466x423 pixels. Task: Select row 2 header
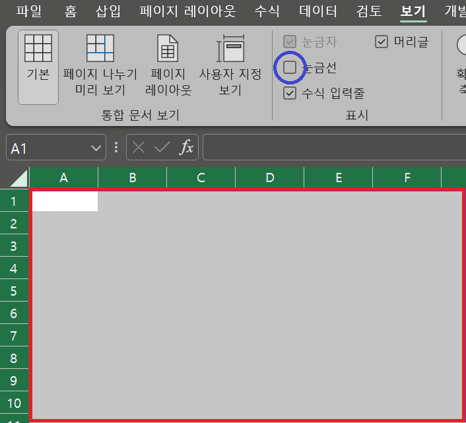pyautogui.click(x=14, y=224)
